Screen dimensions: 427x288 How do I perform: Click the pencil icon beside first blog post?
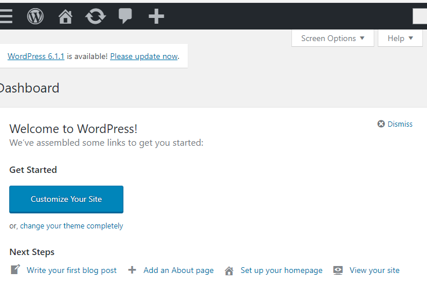(x=16, y=270)
